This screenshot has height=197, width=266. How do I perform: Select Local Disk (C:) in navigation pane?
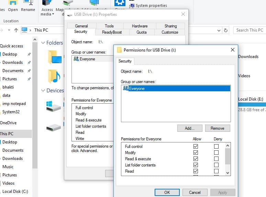click(15, 192)
